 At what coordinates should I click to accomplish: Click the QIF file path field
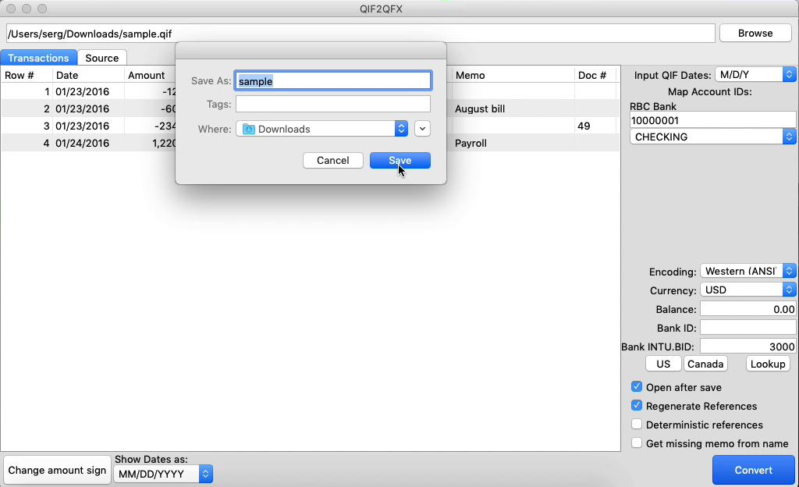pyautogui.click(x=360, y=34)
